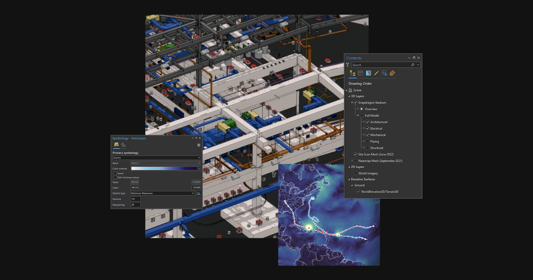Open the histogram next to Stretch type
Image resolution: width=533 pixels, height=280 pixels.
[x=198, y=193]
